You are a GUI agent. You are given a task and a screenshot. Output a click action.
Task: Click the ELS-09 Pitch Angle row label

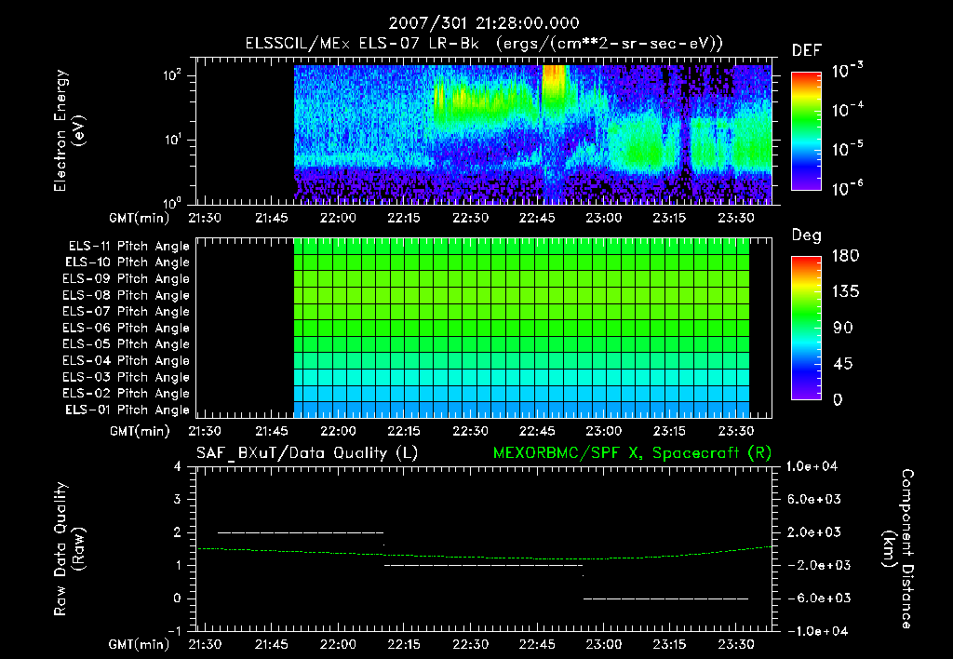(x=126, y=279)
